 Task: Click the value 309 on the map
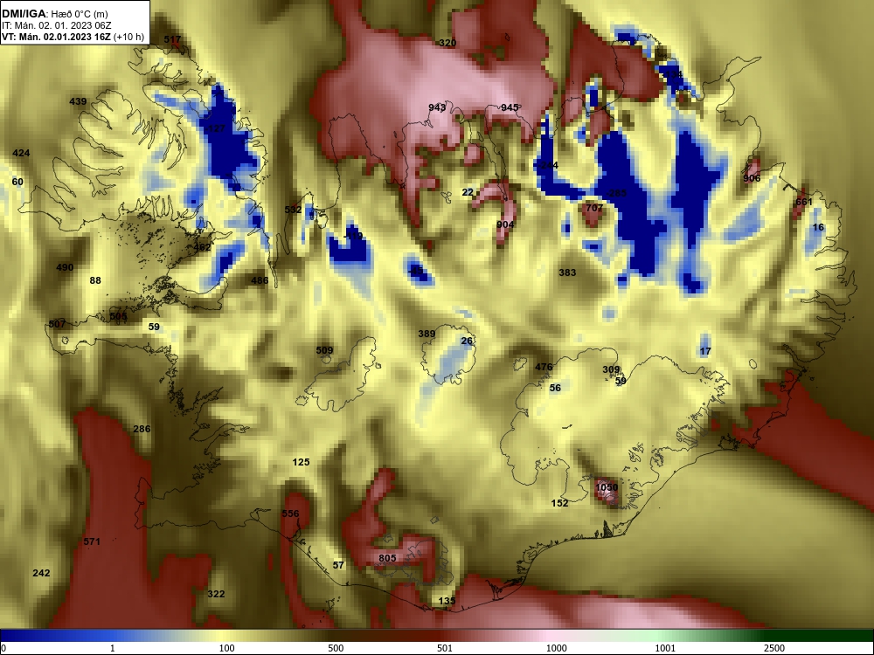click(x=611, y=369)
